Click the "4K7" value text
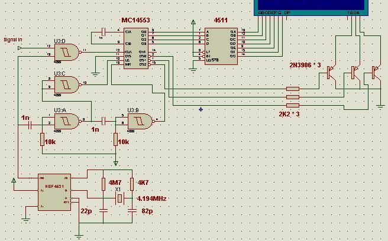Viewport: 388px width, 241px height. [143, 183]
